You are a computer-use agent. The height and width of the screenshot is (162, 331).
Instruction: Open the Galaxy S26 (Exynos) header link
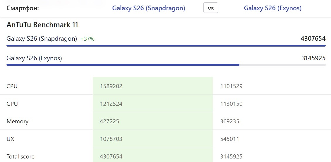[x=272, y=8]
